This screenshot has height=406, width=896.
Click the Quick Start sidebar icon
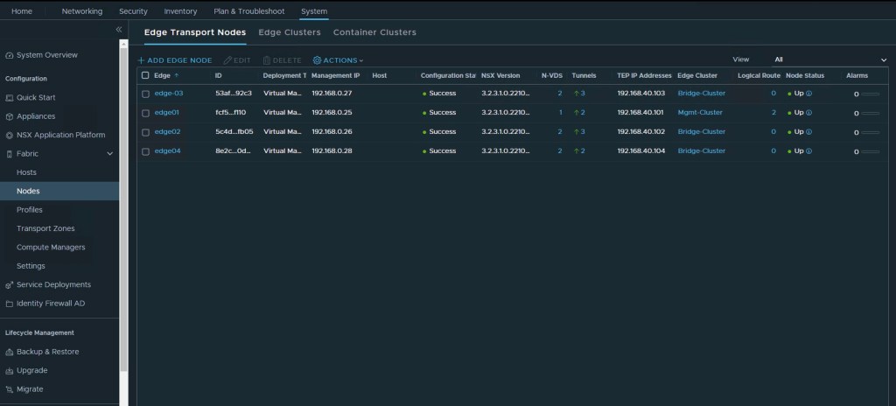coord(10,98)
